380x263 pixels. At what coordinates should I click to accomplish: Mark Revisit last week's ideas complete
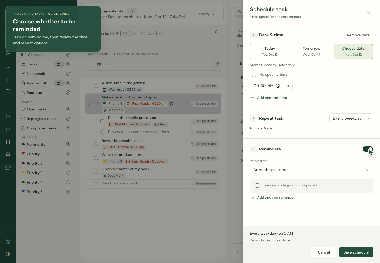point(96,144)
